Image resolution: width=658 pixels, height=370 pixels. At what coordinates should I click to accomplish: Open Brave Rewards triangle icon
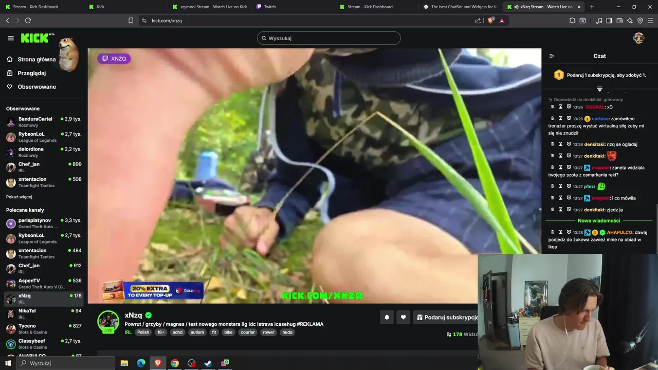(502, 21)
